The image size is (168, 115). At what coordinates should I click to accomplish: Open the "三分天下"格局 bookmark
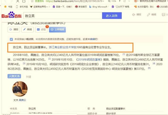click(121, 7)
